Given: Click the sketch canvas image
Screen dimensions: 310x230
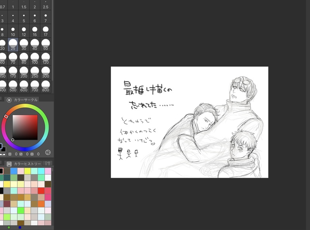Looking at the screenshot, I should pyautogui.click(x=189, y=122).
